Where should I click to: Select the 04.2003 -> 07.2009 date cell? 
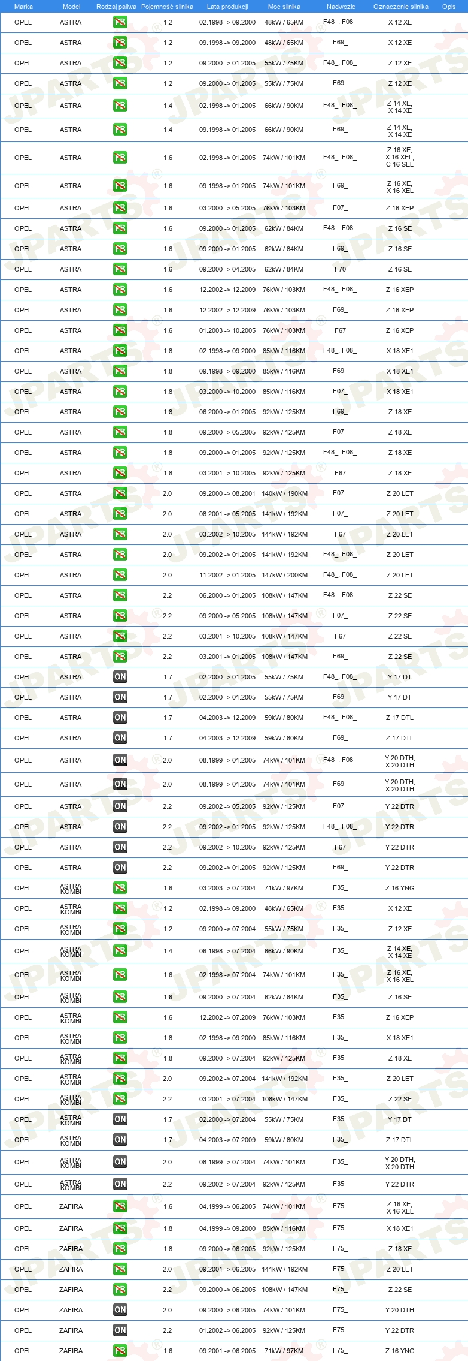point(227,1140)
